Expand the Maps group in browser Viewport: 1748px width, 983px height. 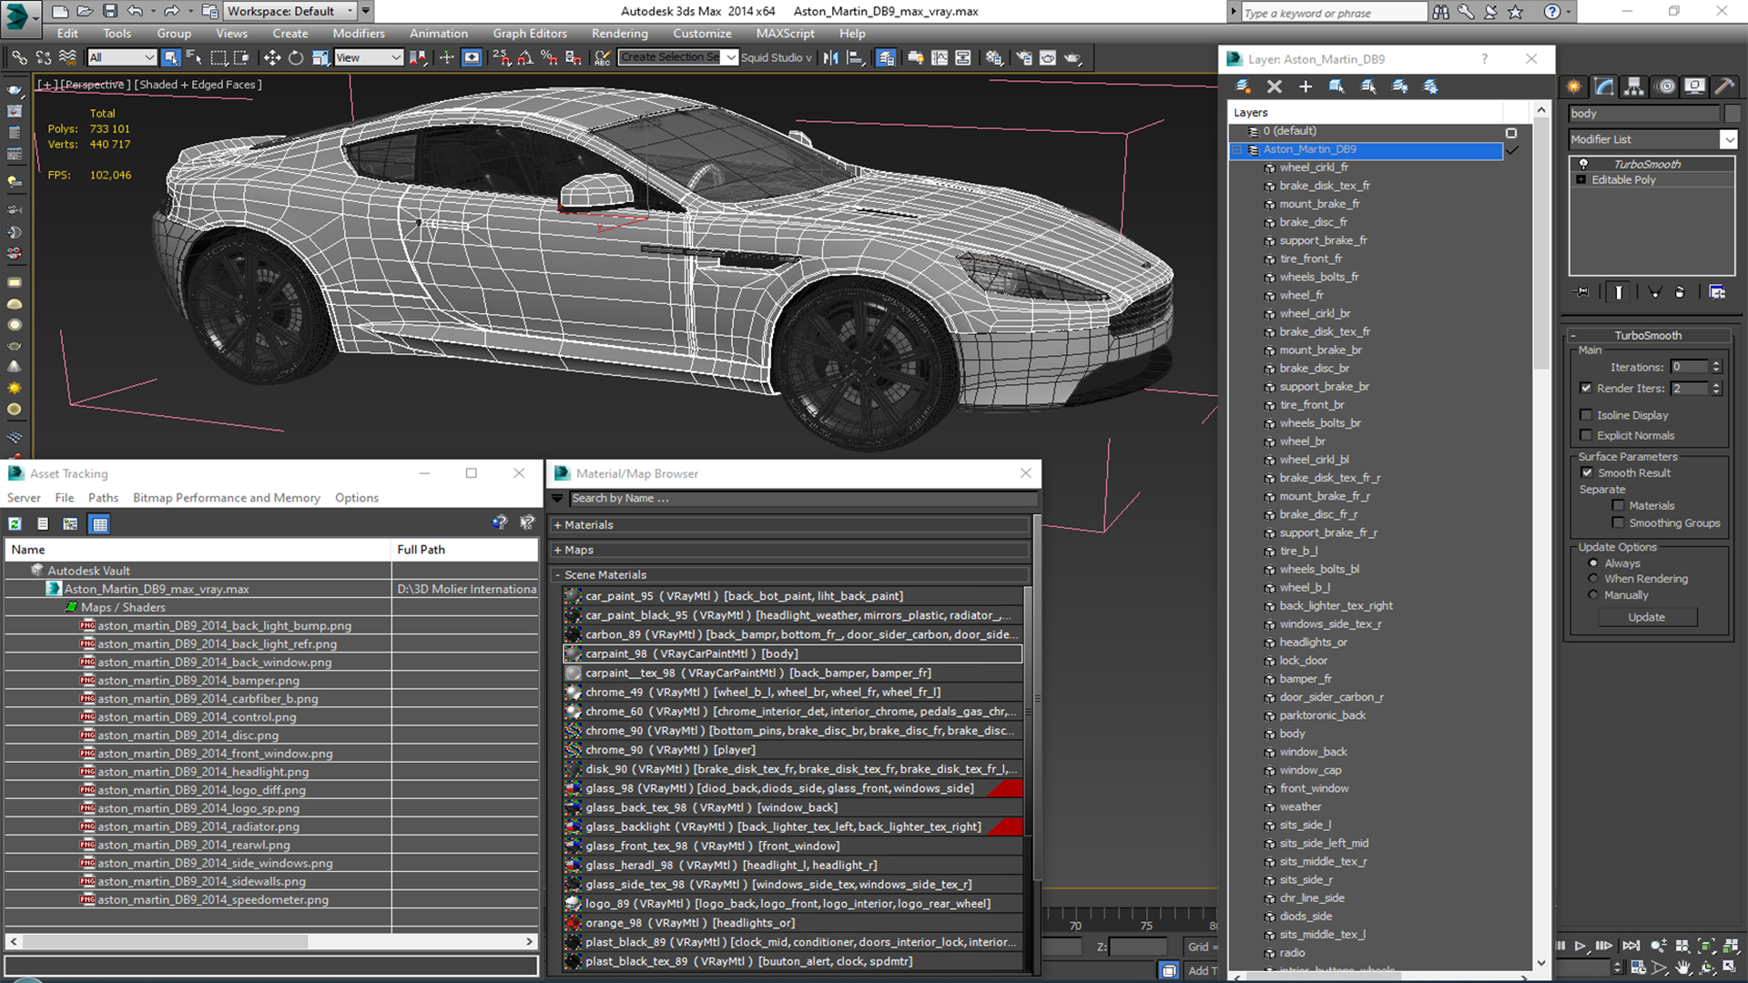558,550
